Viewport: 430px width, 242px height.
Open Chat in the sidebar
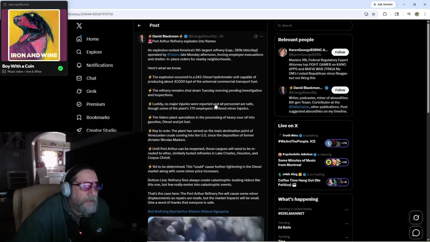point(86,78)
